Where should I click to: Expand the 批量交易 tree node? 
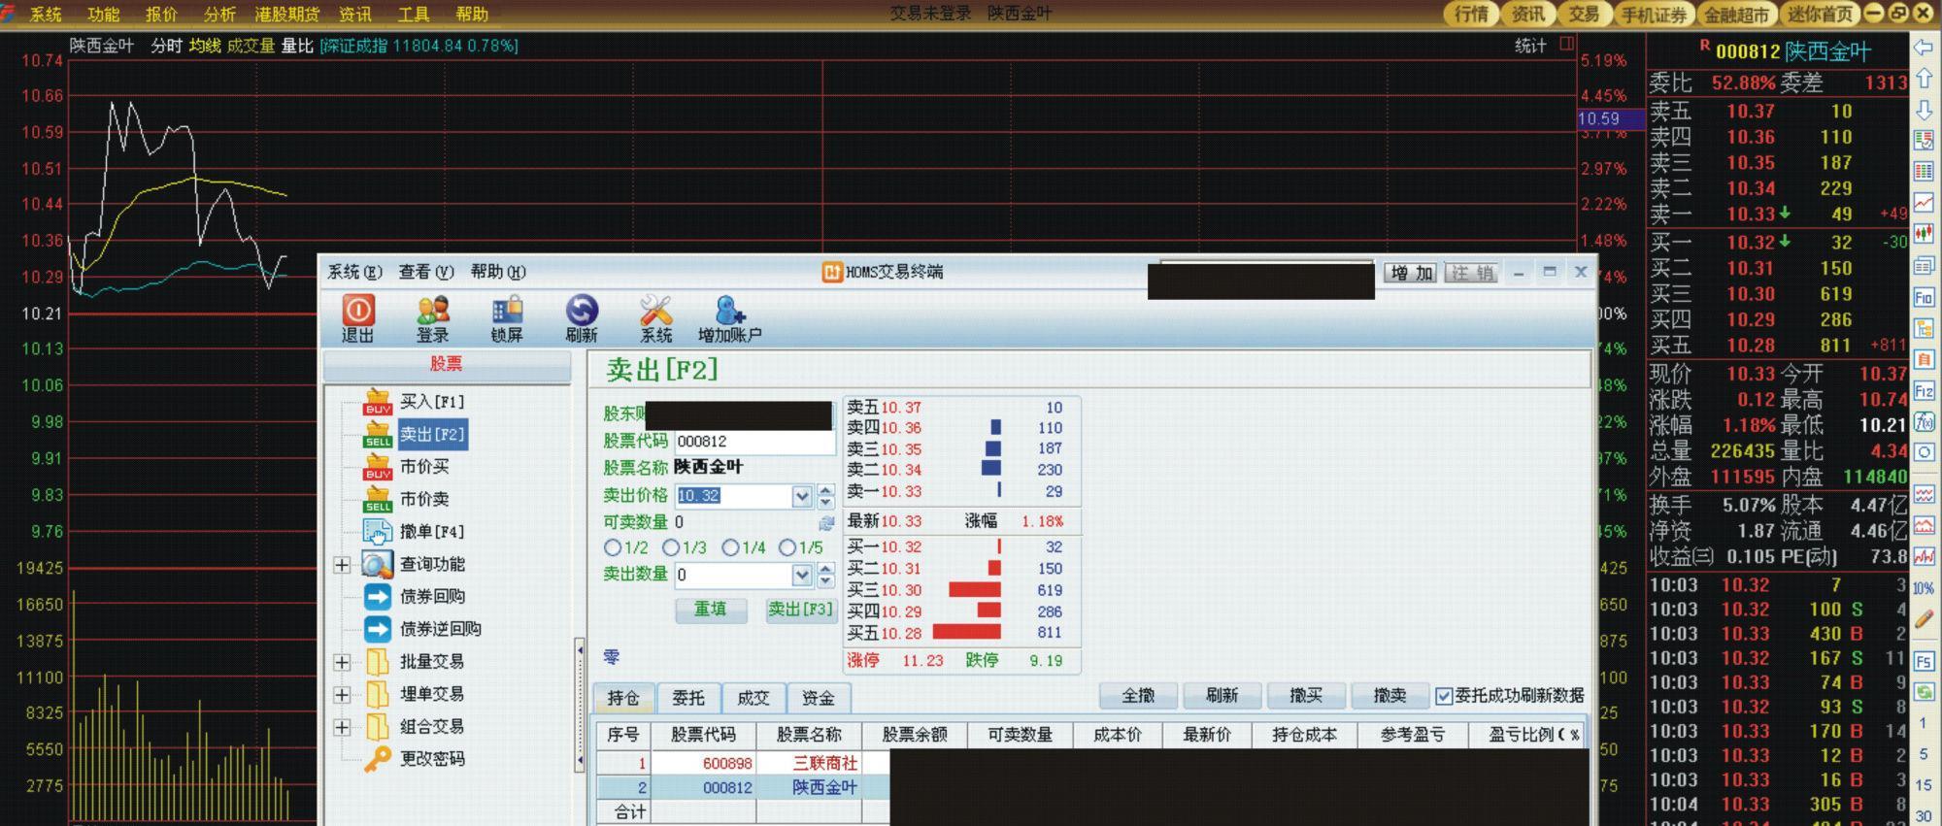coord(342,662)
